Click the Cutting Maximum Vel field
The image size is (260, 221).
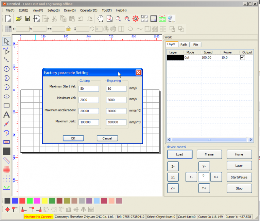(x=89, y=100)
